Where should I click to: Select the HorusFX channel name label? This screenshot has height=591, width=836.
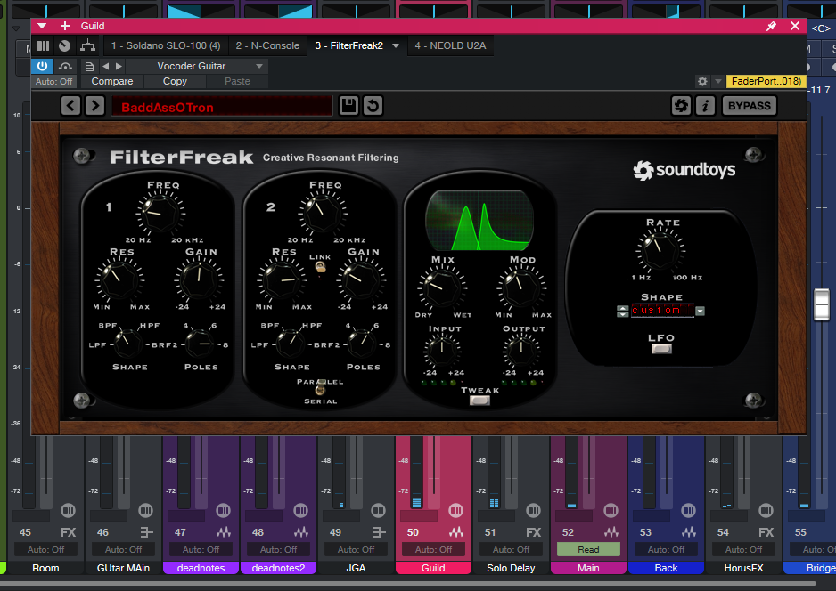point(744,568)
